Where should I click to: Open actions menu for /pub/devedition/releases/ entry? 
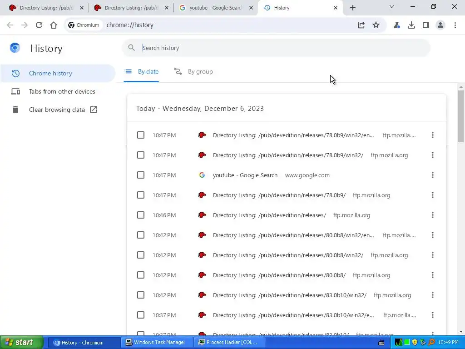pos(433,215)
